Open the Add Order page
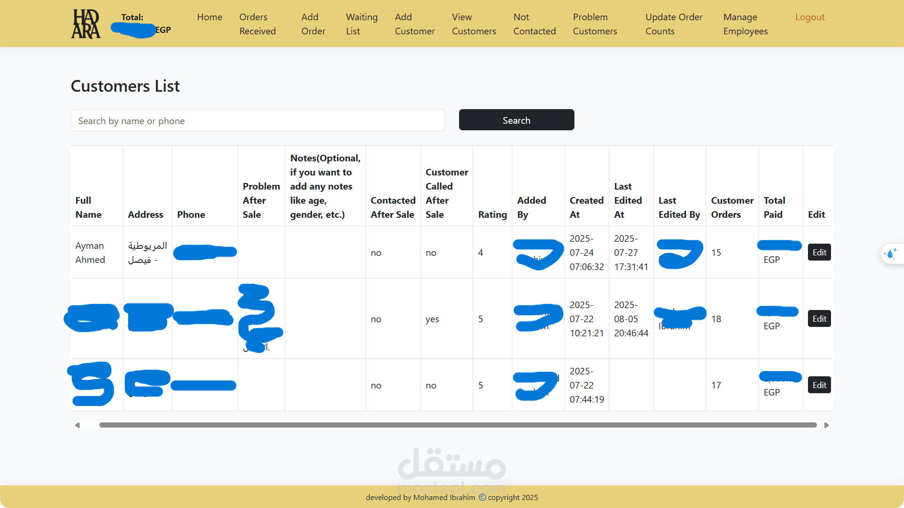This screenshot has width=904, height=508. 313,24
